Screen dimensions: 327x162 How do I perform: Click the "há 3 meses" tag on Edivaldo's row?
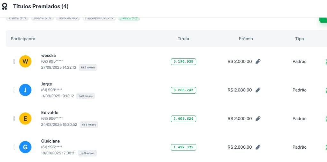[89, 125]
